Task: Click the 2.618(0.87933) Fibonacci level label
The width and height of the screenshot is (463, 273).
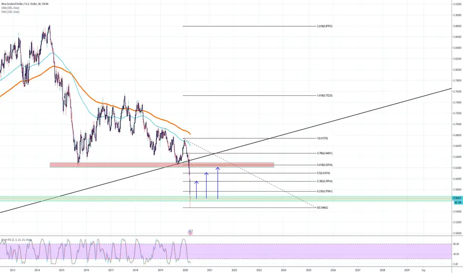Action: (x=325, y=26)
